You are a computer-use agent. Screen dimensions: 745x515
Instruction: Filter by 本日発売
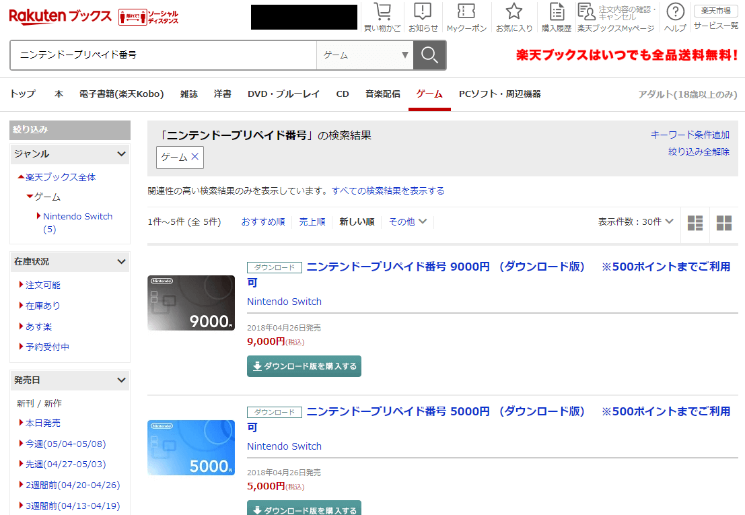[x=43, y=423]
